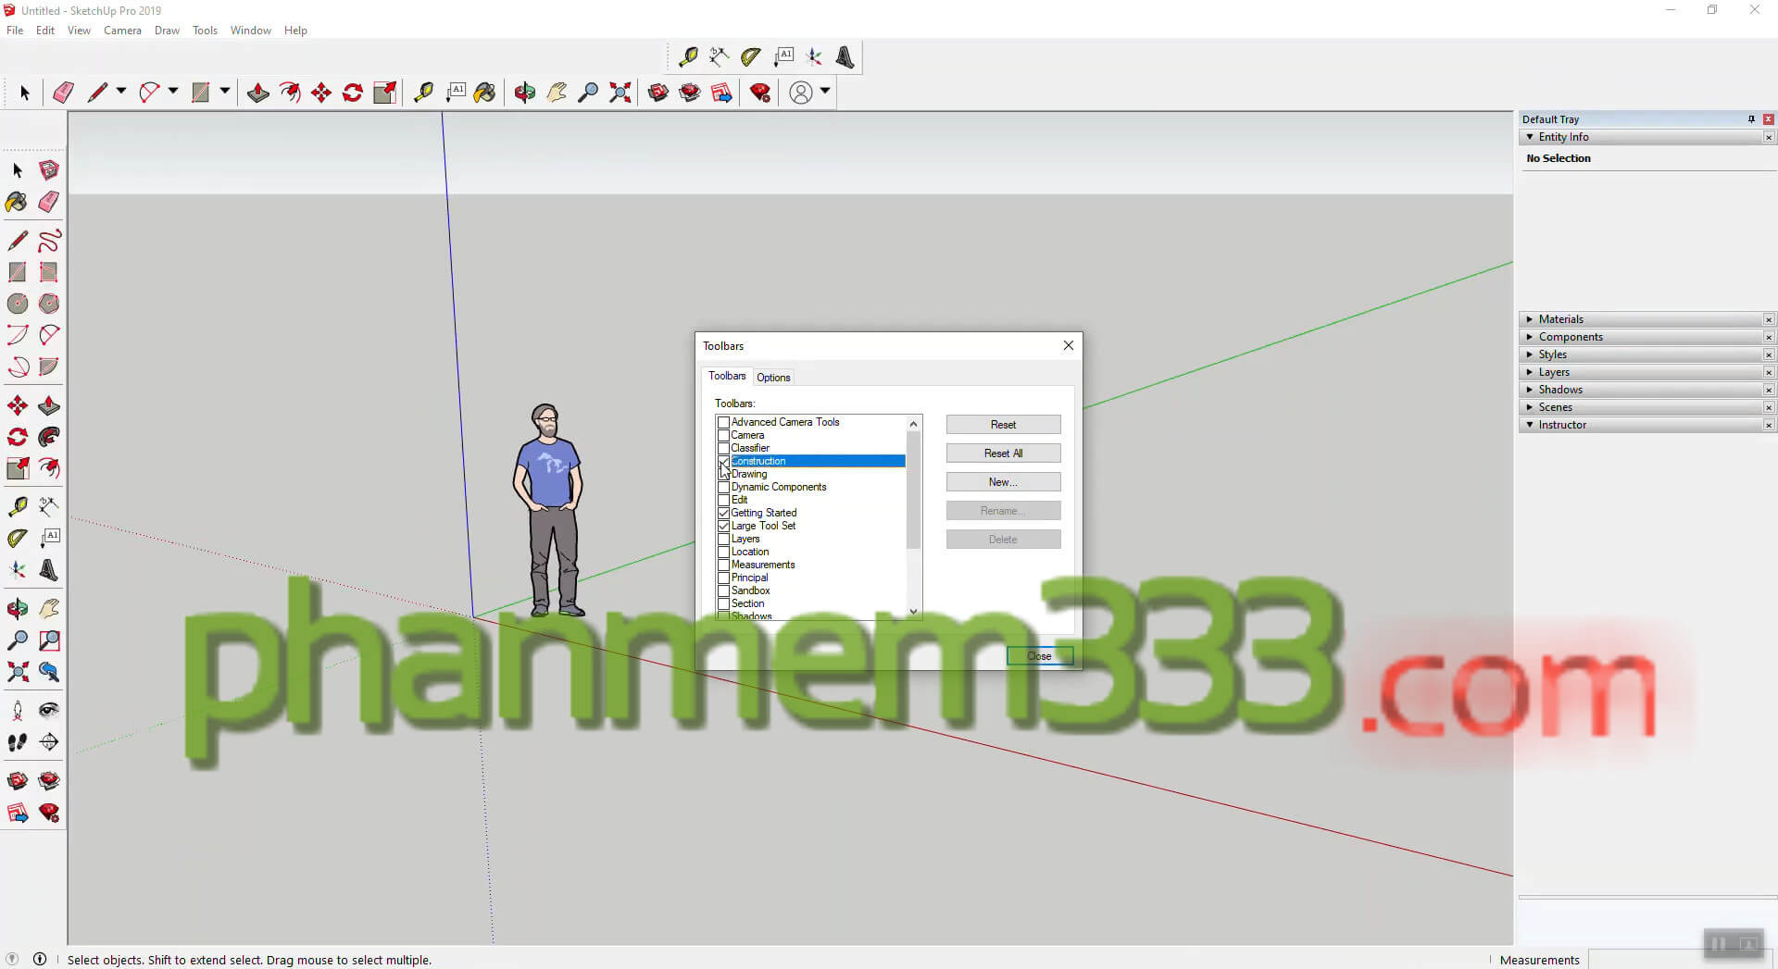The height and width of the screenshot is (969, 1778).
Task: Uncheck the Getting Started toolbar
Action: pos(724,513)
